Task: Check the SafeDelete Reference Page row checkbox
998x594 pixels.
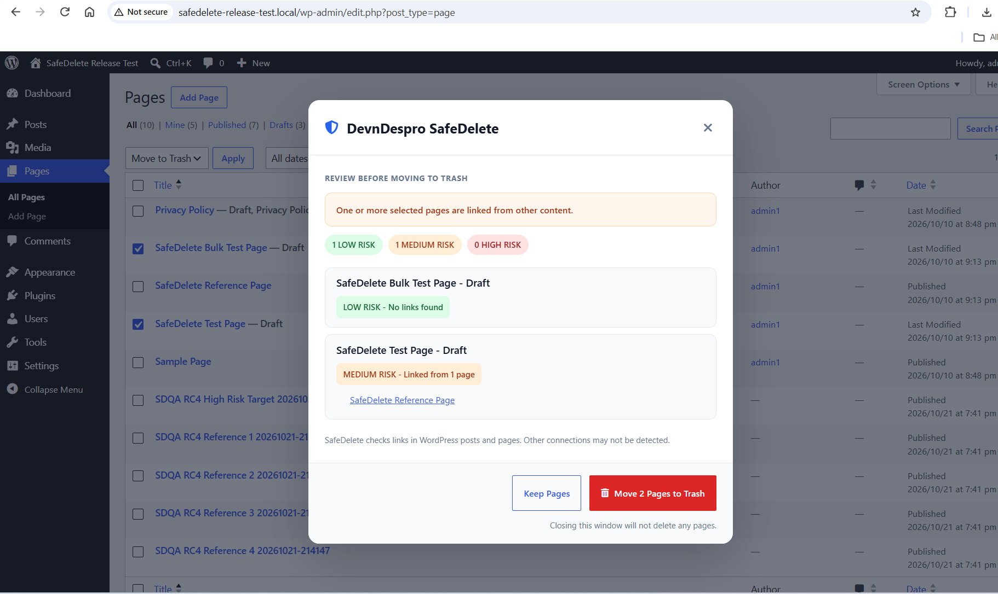Action: pos(138,287)
